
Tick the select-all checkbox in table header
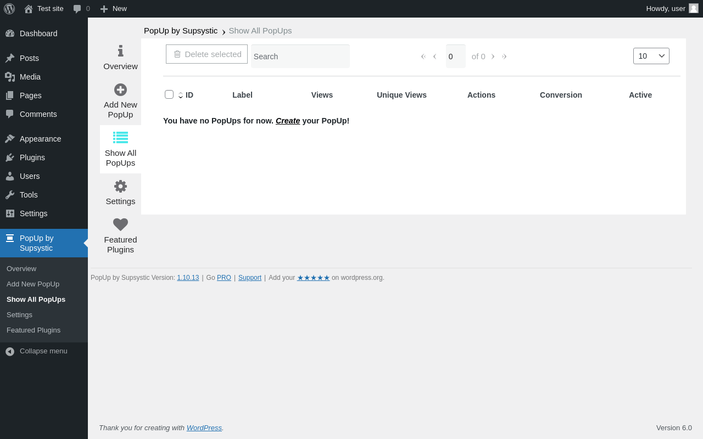tap(169, 94)
